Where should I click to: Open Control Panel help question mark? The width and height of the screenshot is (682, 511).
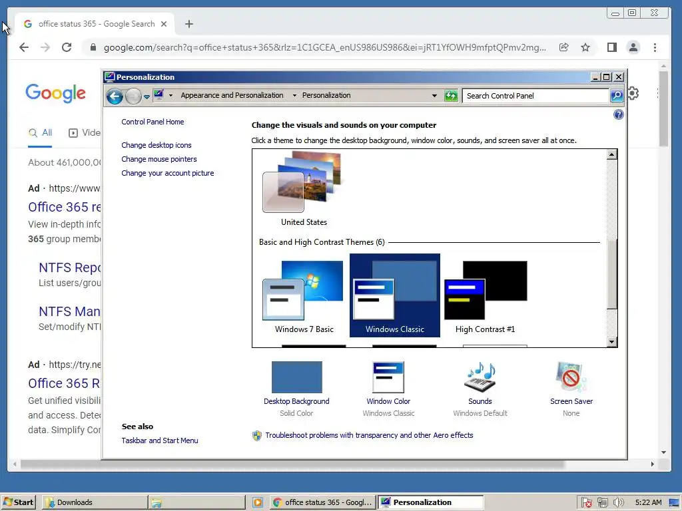click(x=619, y=114)
